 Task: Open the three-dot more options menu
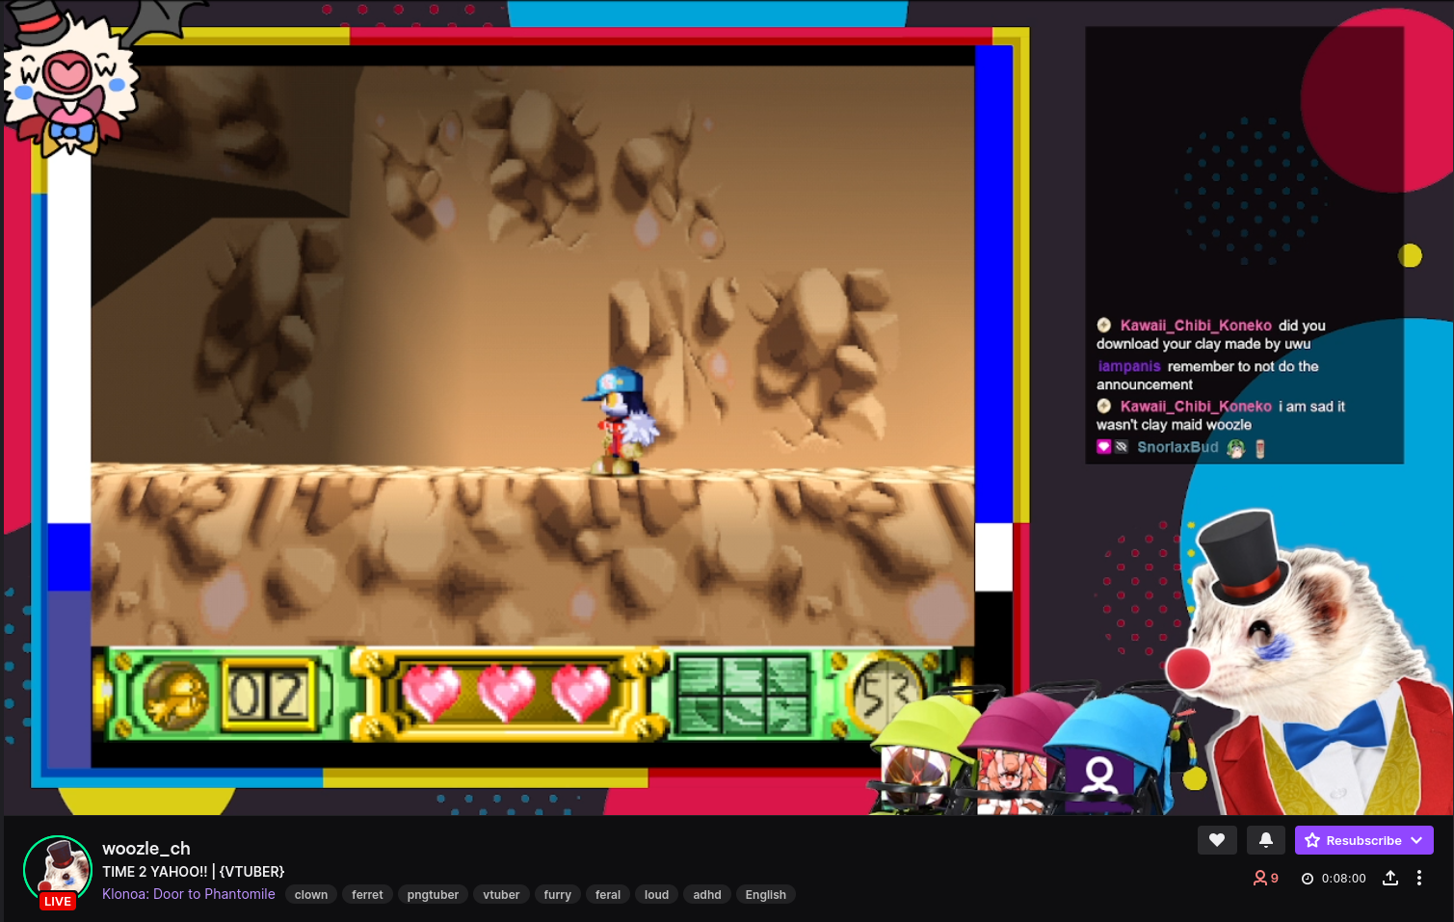[1419, 878]
